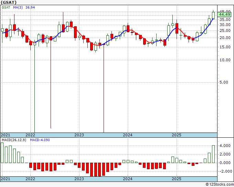Screen dimensions: 234x187
Task: Select the 0.000 MACD axis label
Action: 225,163
